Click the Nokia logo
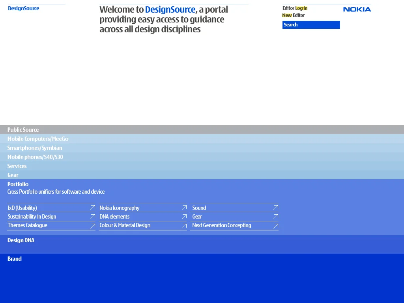This screenshot has height=303, width=404. click(x=357, y=9)
